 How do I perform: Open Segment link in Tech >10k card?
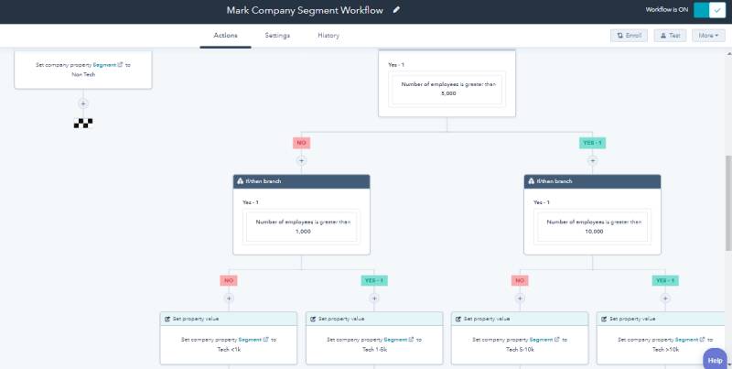coord(690,340)
